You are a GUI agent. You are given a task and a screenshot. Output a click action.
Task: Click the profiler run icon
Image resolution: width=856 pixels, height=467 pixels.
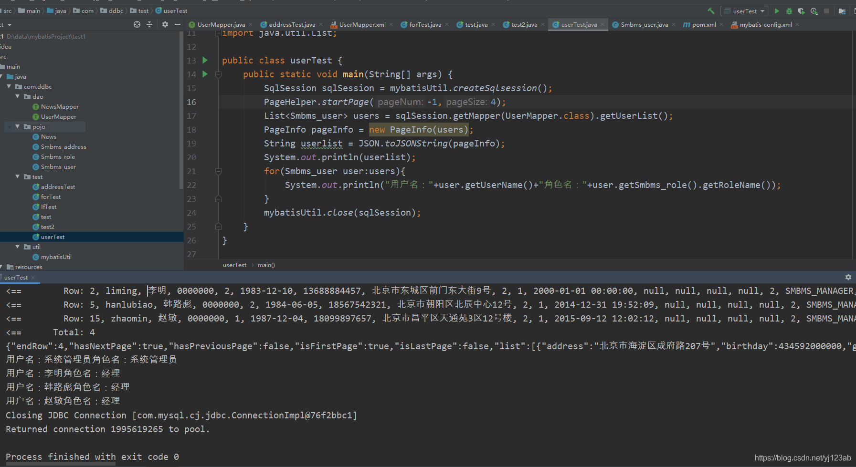814,11
